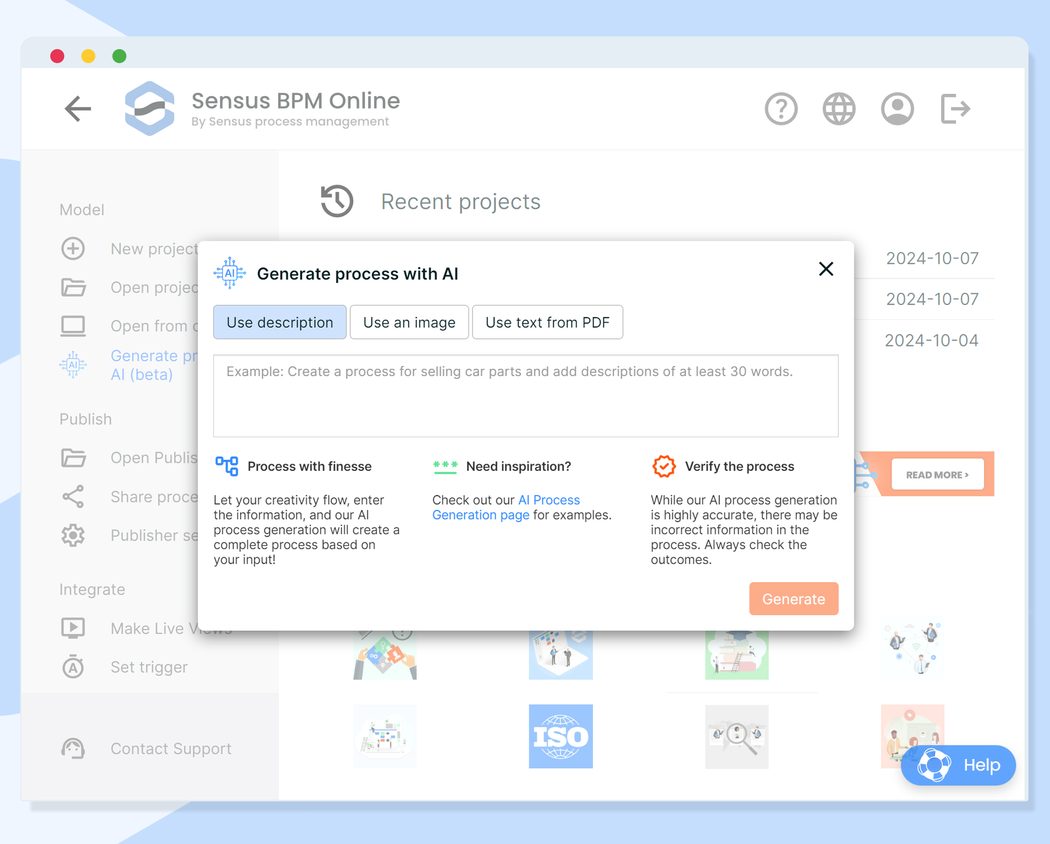Click the Generate button
Image resolution: width=1050 pixels, height=844 pixels.
794,599
